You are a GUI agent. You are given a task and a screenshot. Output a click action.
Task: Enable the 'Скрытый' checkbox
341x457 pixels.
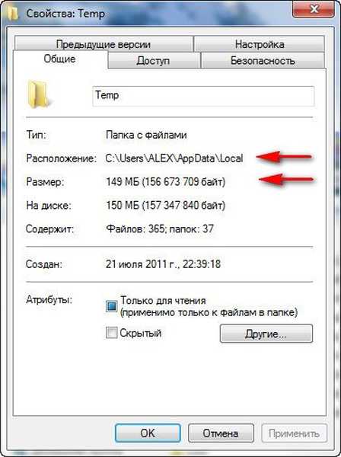pos(111,333)
